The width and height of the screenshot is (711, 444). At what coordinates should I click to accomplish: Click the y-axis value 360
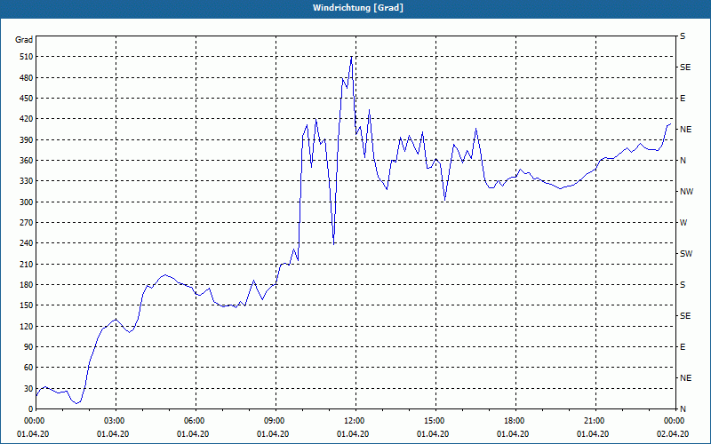[27, 161]
